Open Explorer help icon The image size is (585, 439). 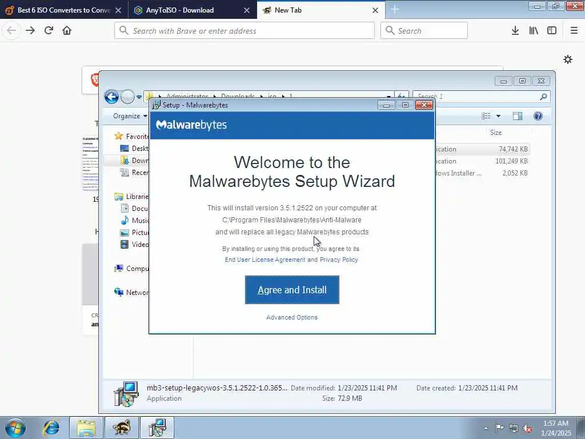(538, 116)
